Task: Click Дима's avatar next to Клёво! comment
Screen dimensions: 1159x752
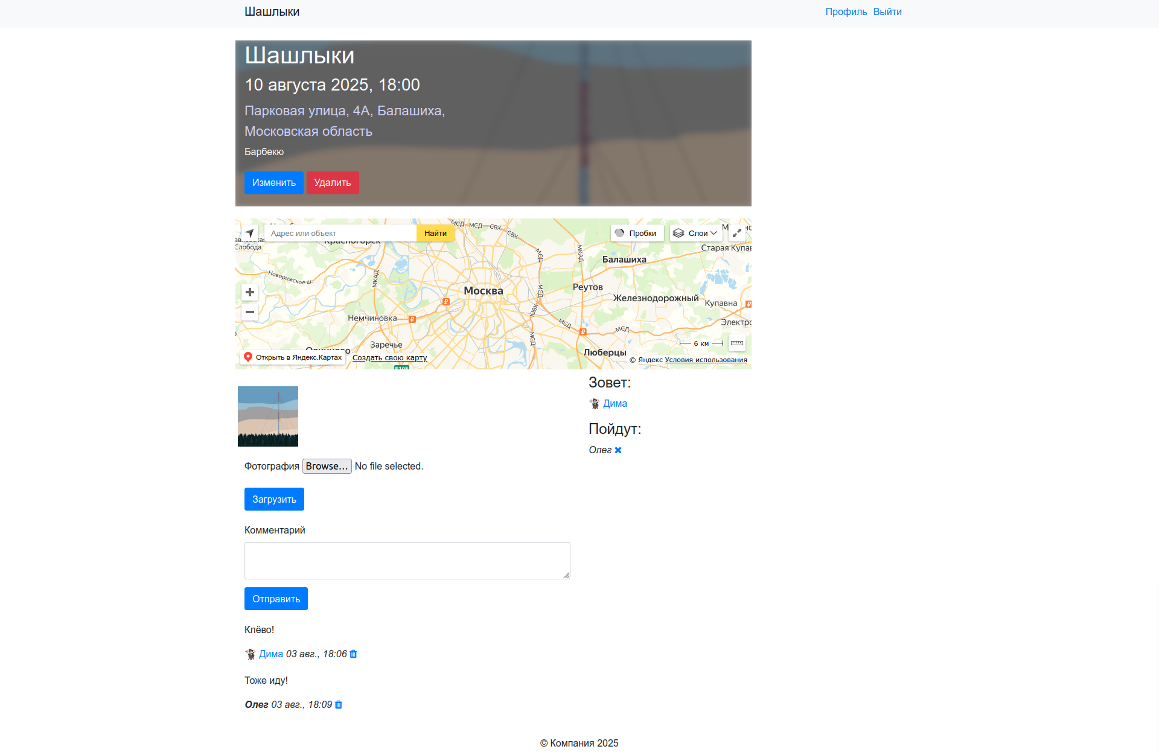Action: click(251, 654)
